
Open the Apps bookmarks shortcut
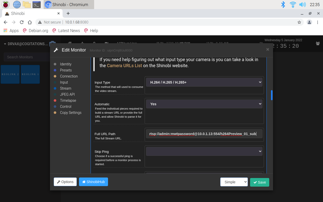coord(11,31)
